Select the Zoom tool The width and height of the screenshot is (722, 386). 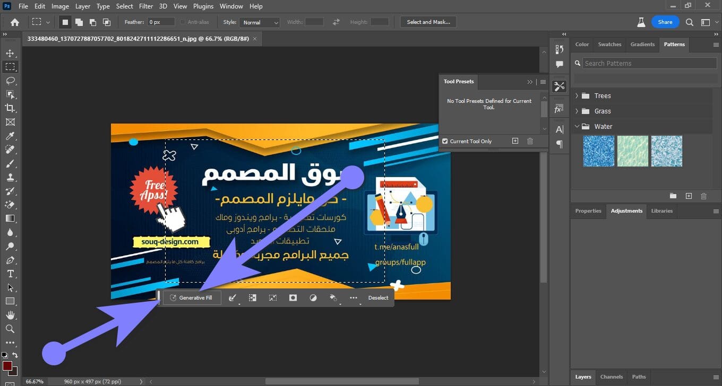(10, 329)
